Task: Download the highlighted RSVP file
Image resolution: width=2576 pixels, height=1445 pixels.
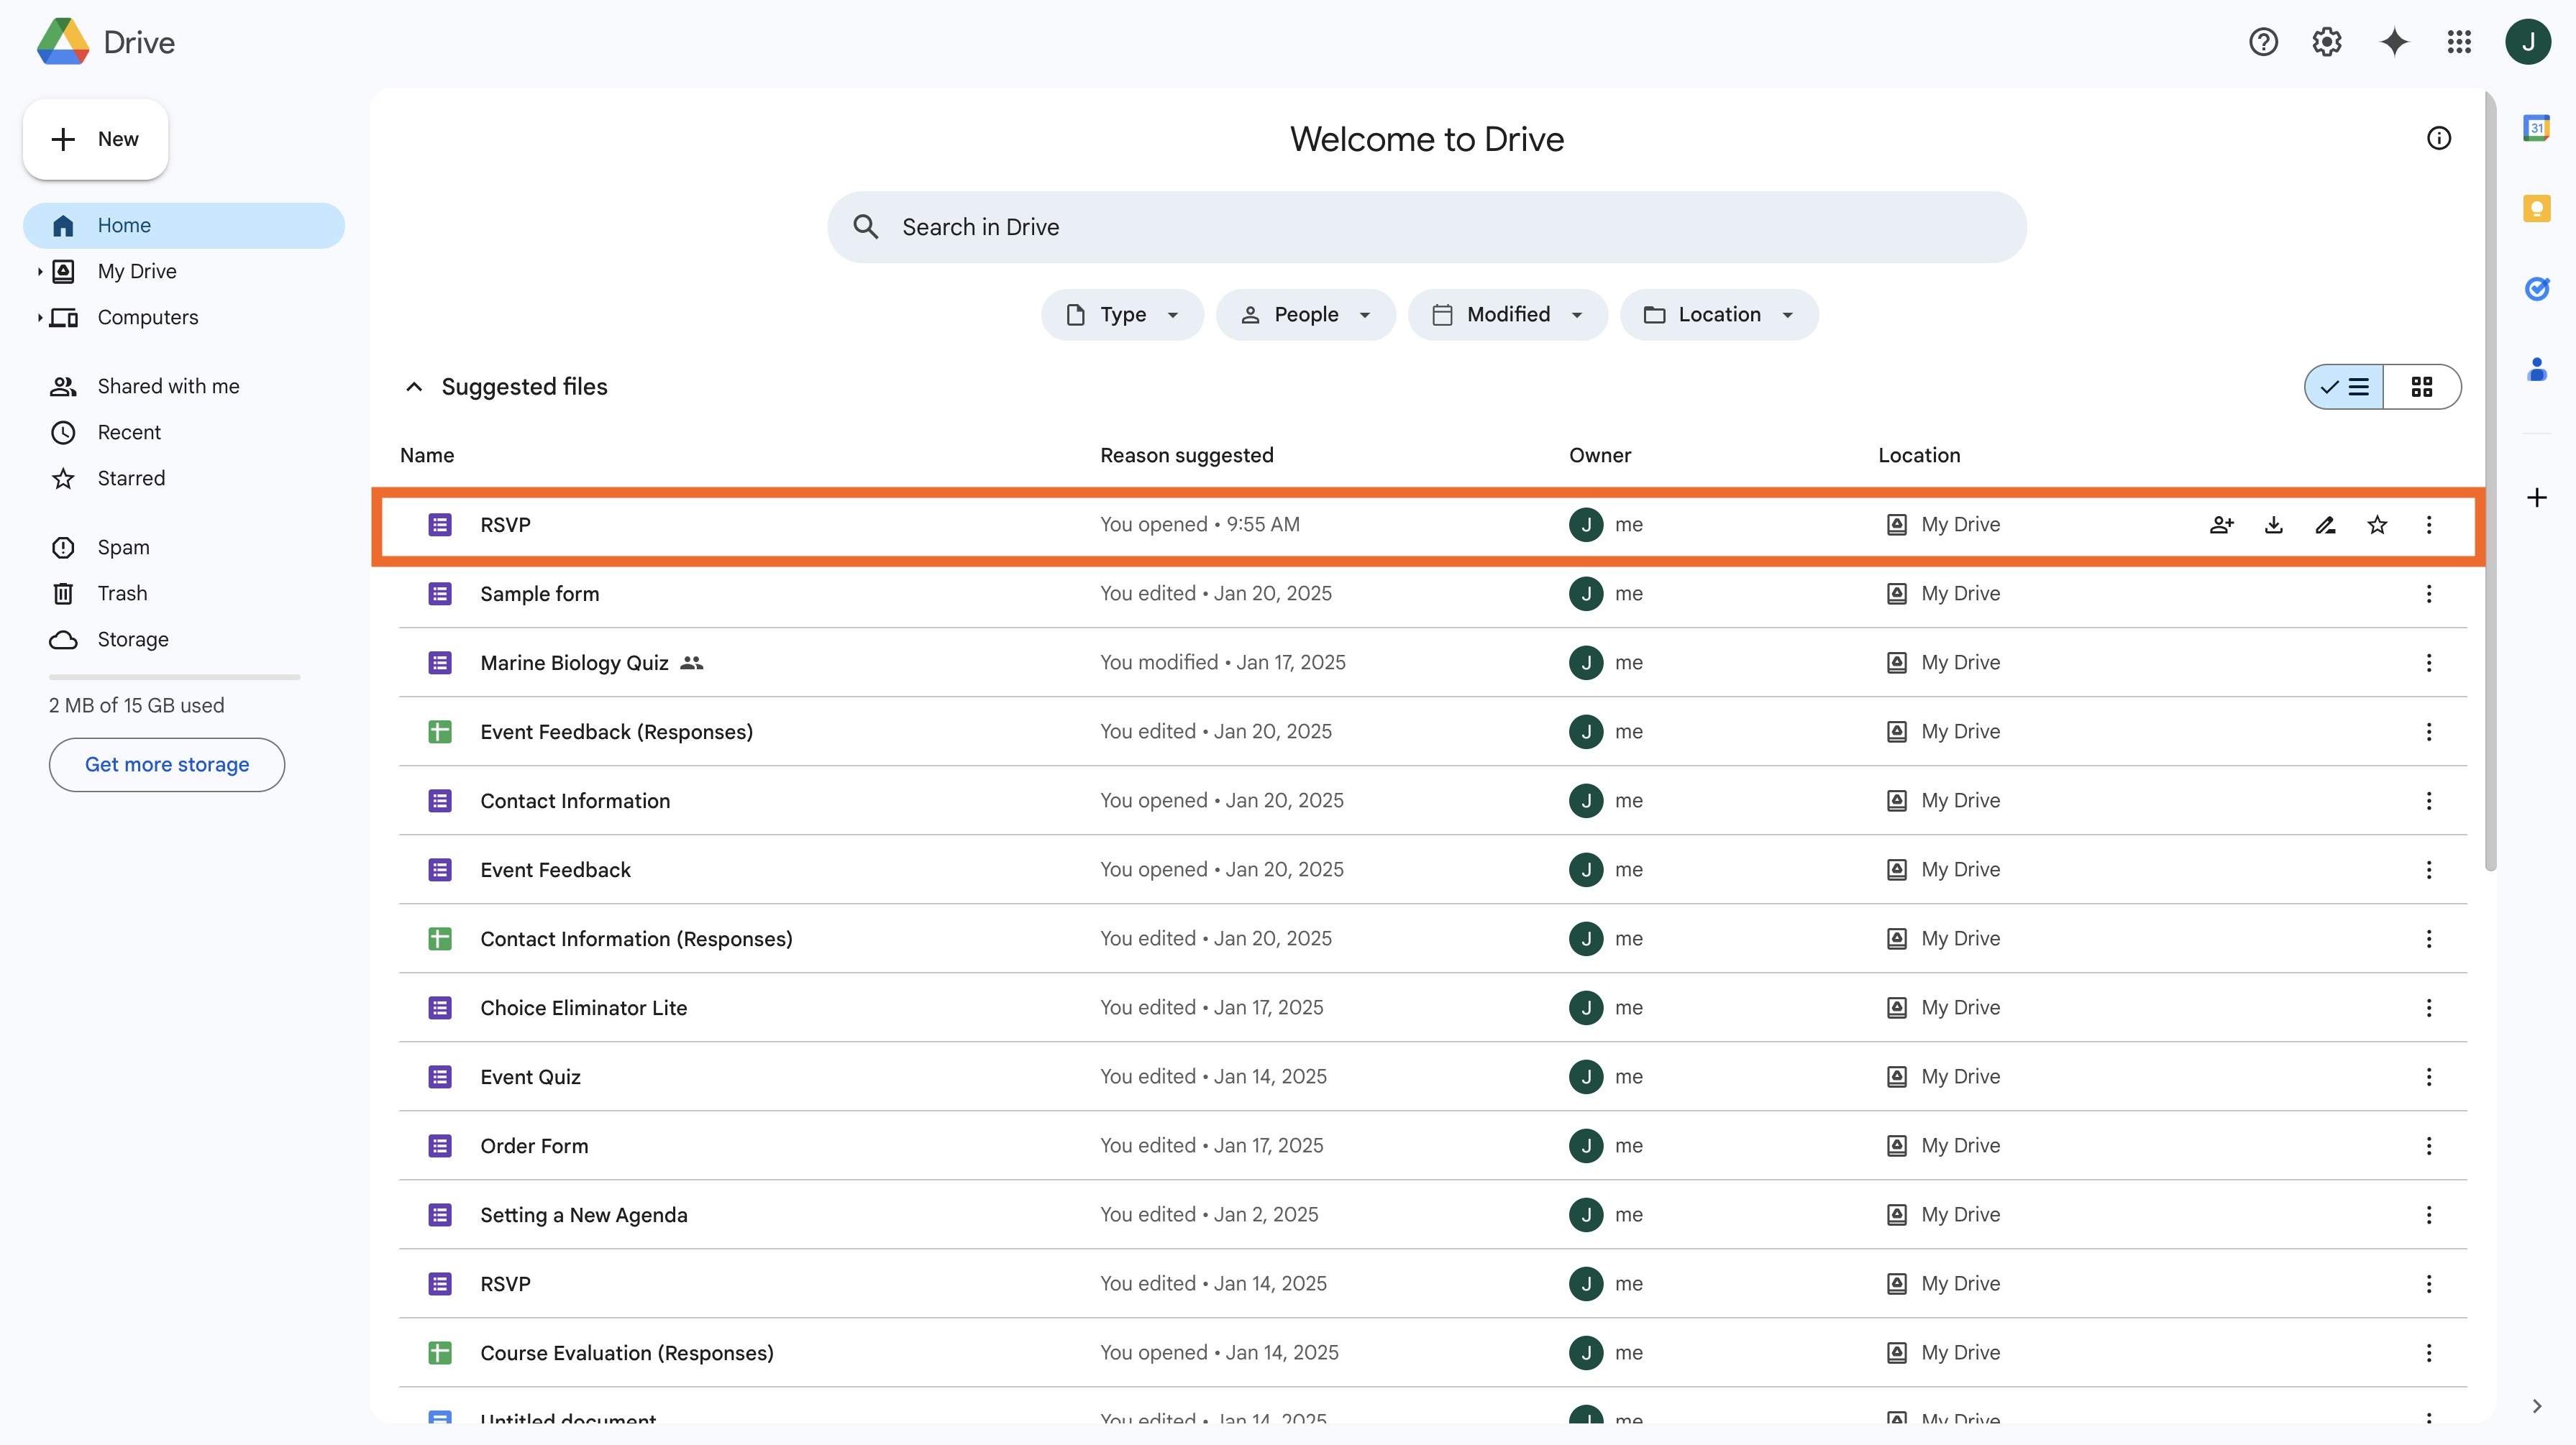Action: [x=2273, y=524]
